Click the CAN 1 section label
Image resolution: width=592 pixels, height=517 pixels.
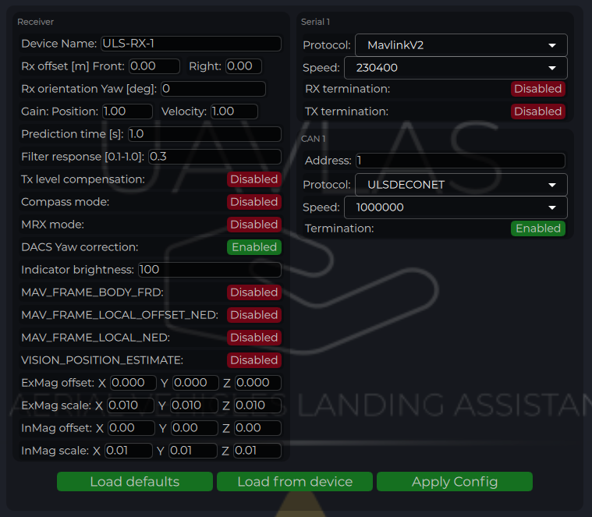point(313,139)
